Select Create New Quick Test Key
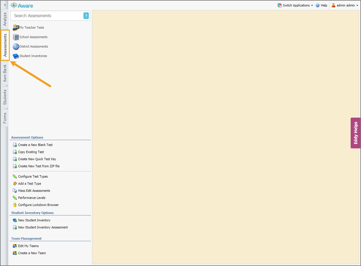The width and height of the screenshot is (361, 266). point(37,159)
